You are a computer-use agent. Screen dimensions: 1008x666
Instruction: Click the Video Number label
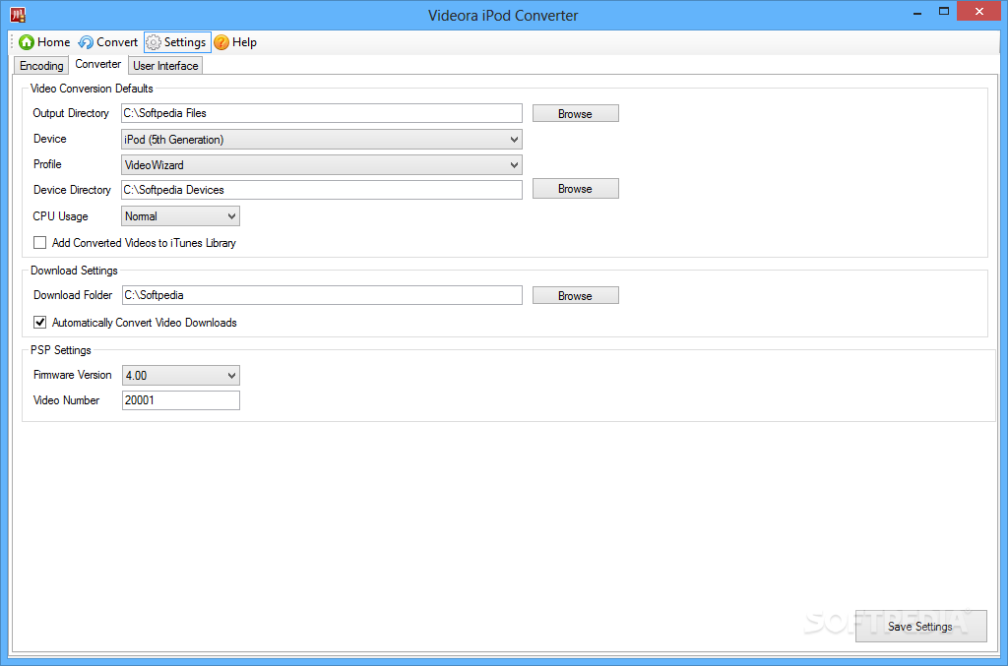[66, 400]
